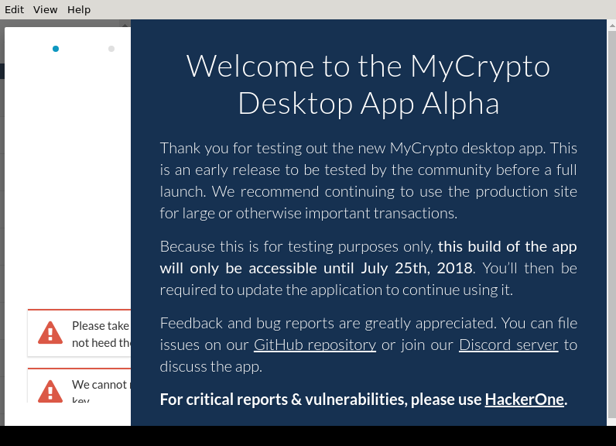Click the warning icon beside 'Please take'
The width and height of the screenshot is (616, 446).
coord(50,333)
